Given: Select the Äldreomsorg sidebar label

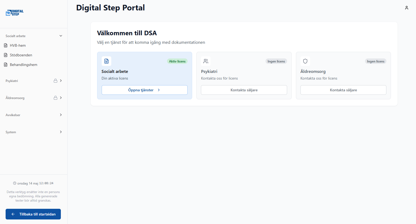Looking at the screenshot, I should (15, 98).
